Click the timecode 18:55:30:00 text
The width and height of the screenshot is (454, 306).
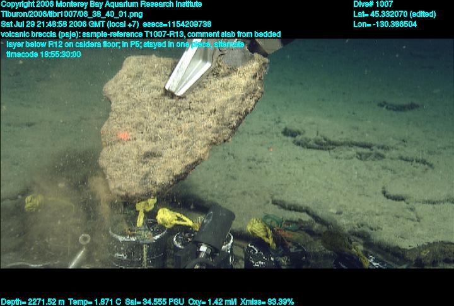[x=44, y=54]
